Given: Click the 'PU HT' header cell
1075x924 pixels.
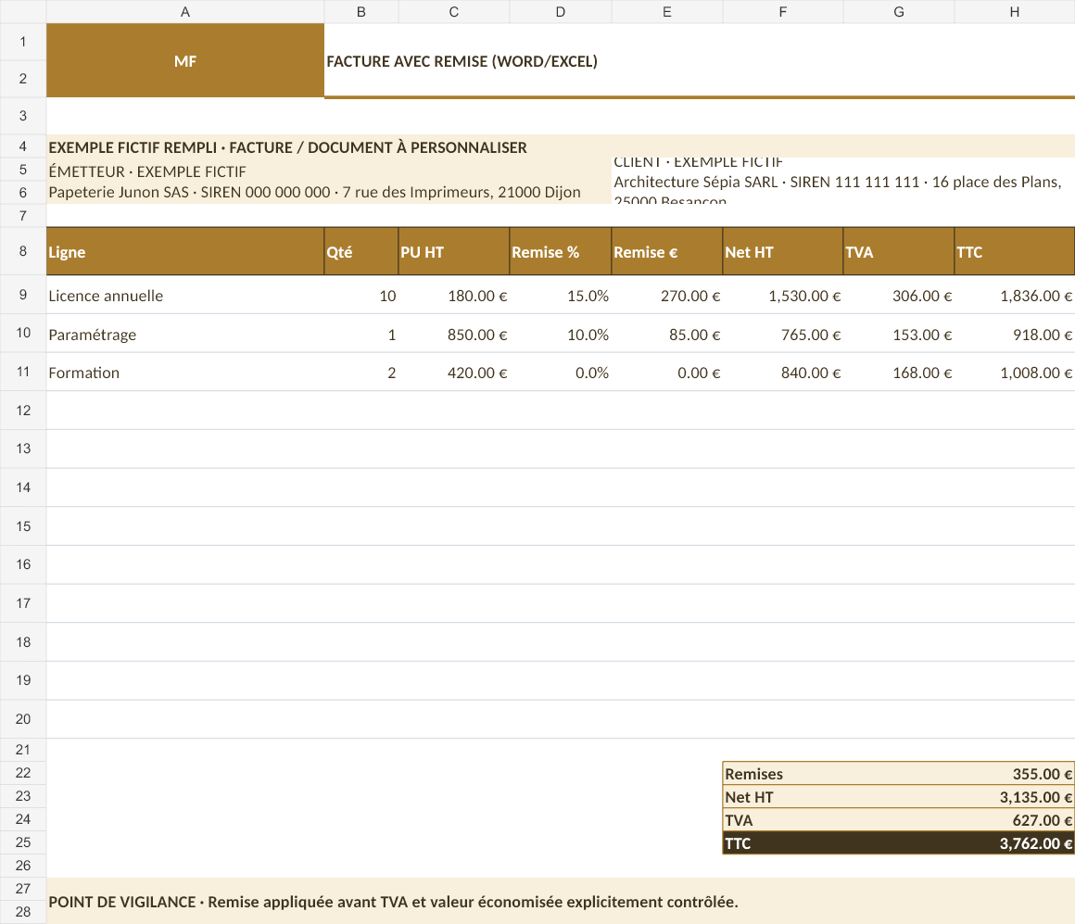Looking at the screenshot, I should pos(454,251).
